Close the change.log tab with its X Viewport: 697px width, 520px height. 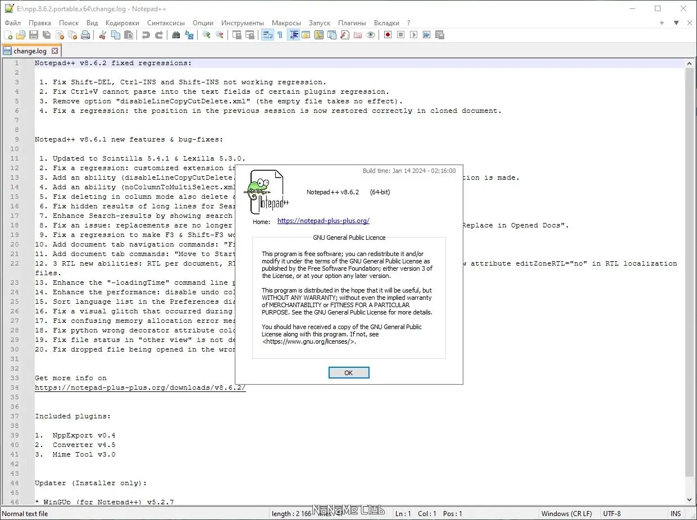54,51
